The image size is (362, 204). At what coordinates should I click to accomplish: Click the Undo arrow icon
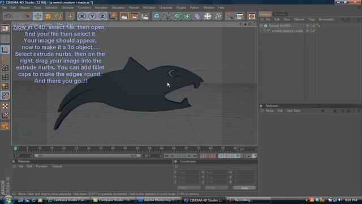pos(7,16)
